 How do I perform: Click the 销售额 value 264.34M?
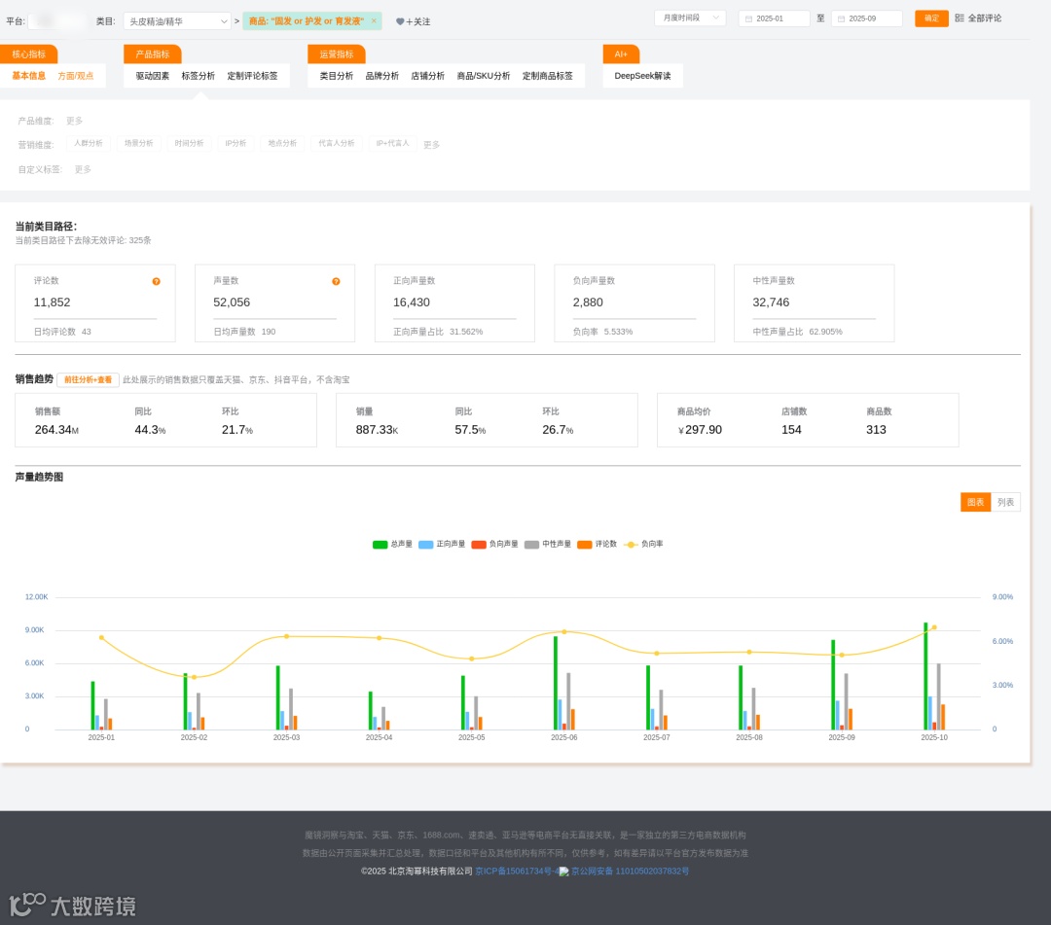pyautogui.click(x=57, y=430)
